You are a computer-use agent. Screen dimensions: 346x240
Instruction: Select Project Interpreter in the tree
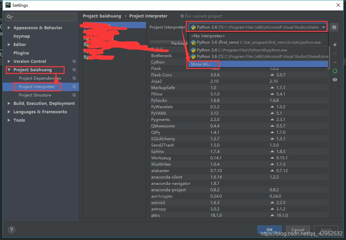(x=37, y=87)
